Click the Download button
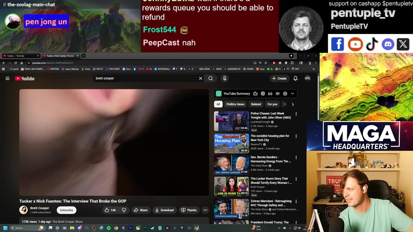The height and width of the screenshot is (232, 413). click(164, 210)
